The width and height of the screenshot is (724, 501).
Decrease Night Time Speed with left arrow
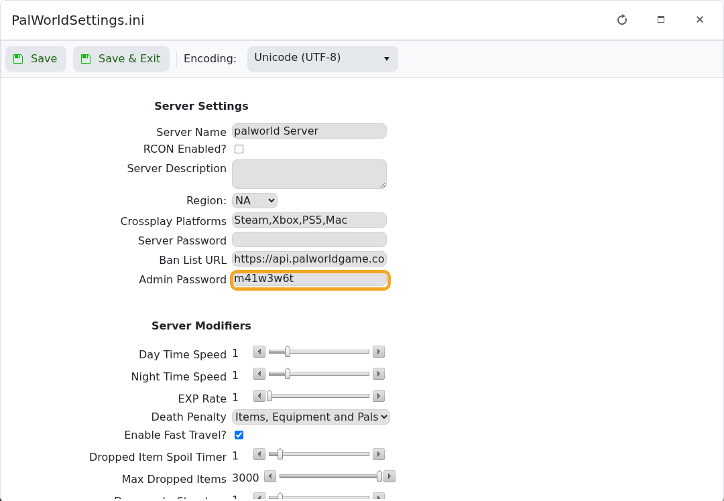click(259, 374)
